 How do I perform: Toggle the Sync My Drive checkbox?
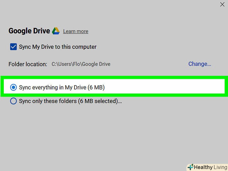pos(13,47)
